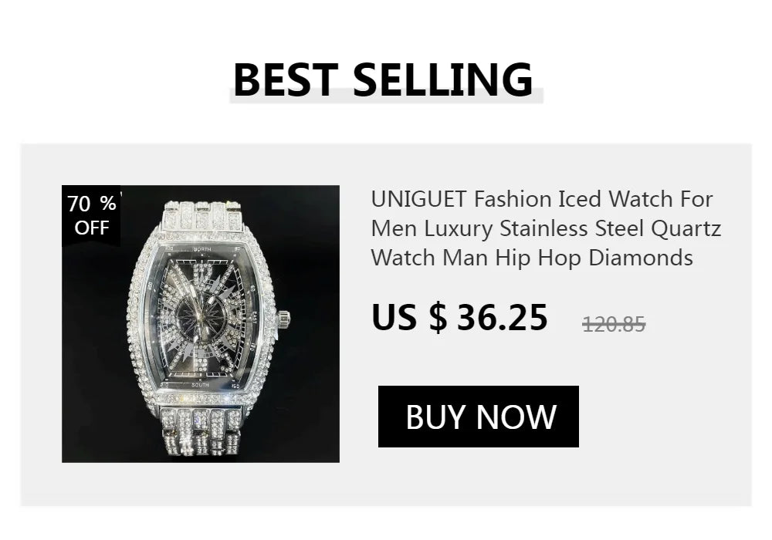Click the US $ currency label
The image size is (772, 540).
[409, 317]
